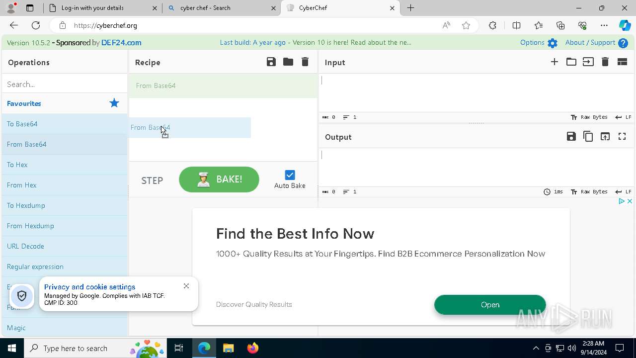This screenshot has height=358, width=636.
Task: Open Copilot sidebar icon
Action: pyautogui.click(x=625, y=25)
